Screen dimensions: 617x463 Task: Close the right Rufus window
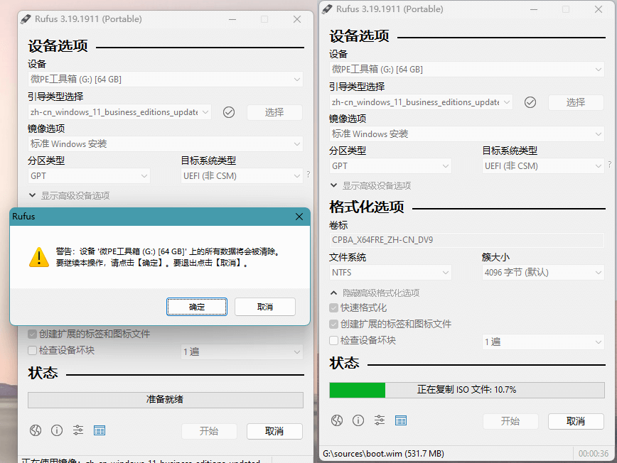599,9
